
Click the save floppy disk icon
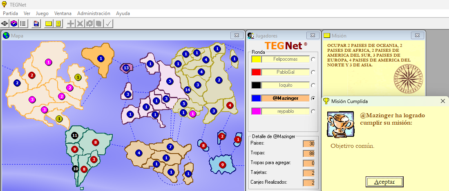pos(36,24)
